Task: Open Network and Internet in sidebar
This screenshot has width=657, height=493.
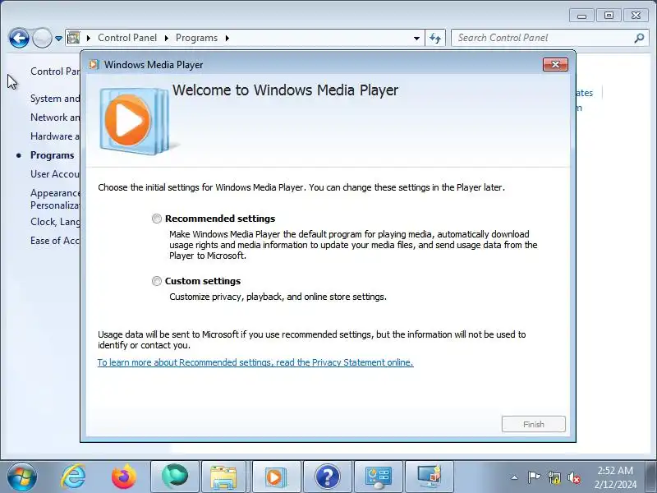Action: click(x=54, y=117)
